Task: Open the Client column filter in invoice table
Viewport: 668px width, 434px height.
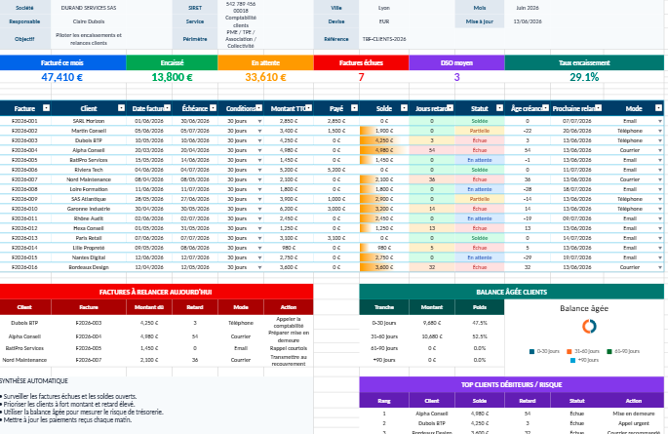Action: 122,108
